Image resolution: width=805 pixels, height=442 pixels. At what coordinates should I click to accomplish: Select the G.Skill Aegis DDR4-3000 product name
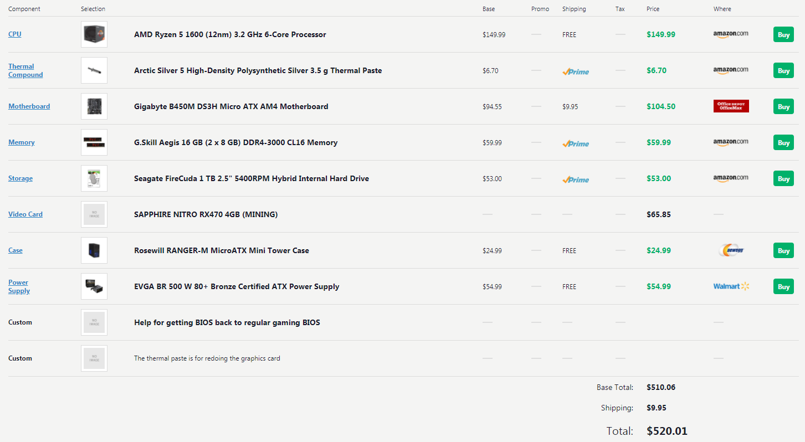(x=235, y=142)
